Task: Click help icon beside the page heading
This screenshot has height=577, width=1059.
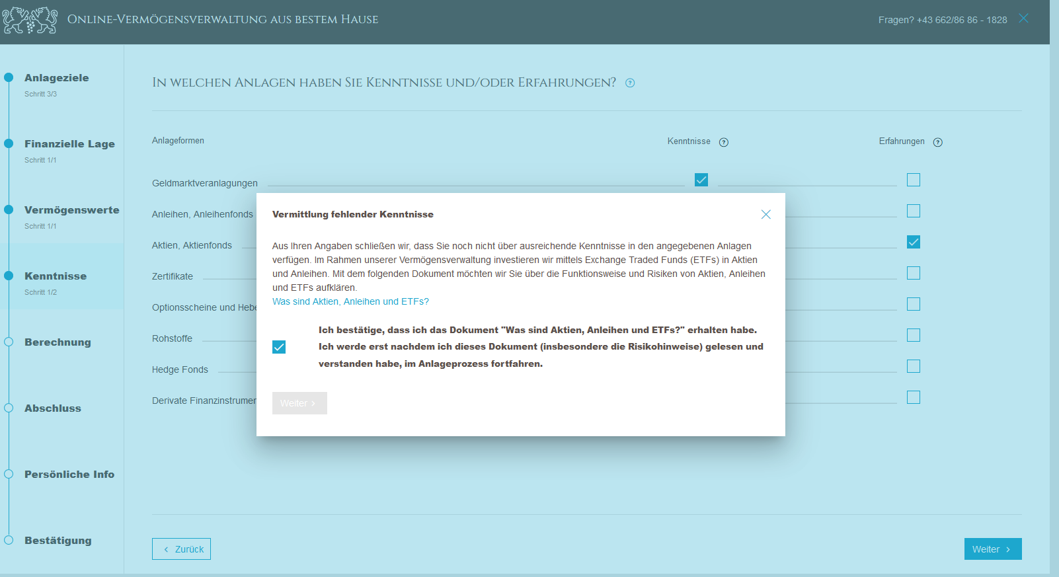Action: coord(630,83)
